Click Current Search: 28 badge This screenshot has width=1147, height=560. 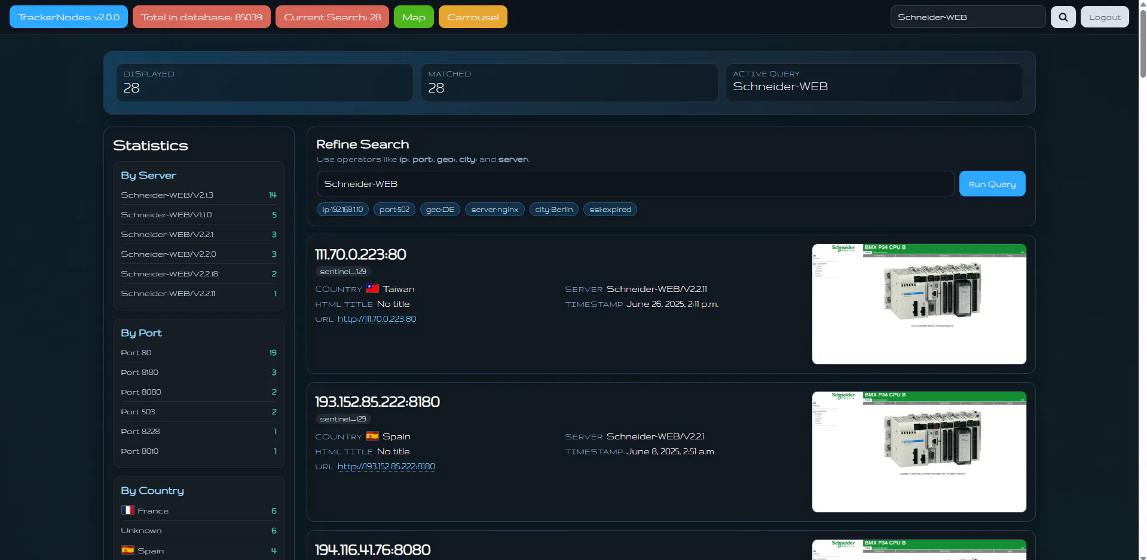coord(332,17)
